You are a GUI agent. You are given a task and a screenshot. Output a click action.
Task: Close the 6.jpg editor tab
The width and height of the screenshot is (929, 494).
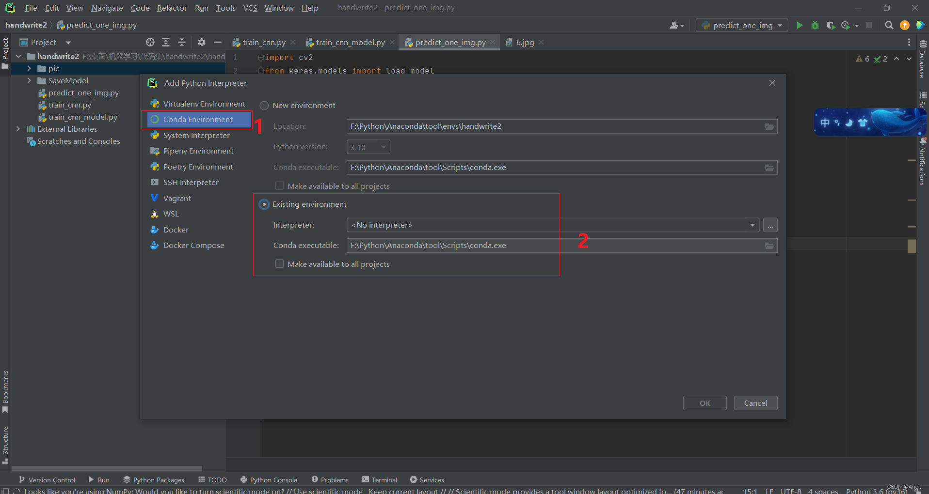click(541, 42)
